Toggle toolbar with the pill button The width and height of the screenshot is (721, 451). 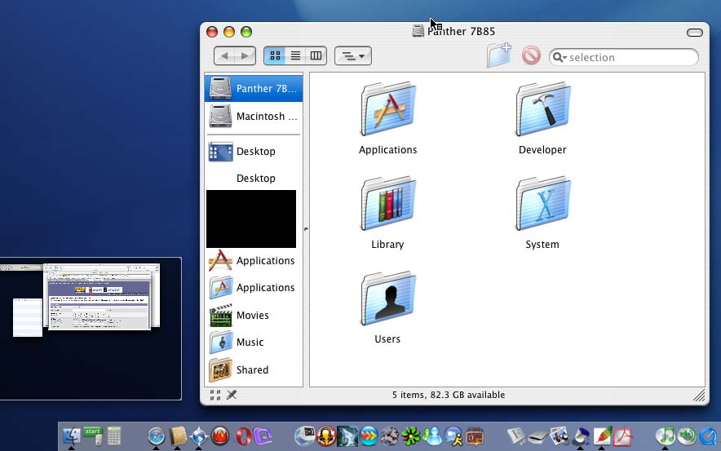[694, 32]
